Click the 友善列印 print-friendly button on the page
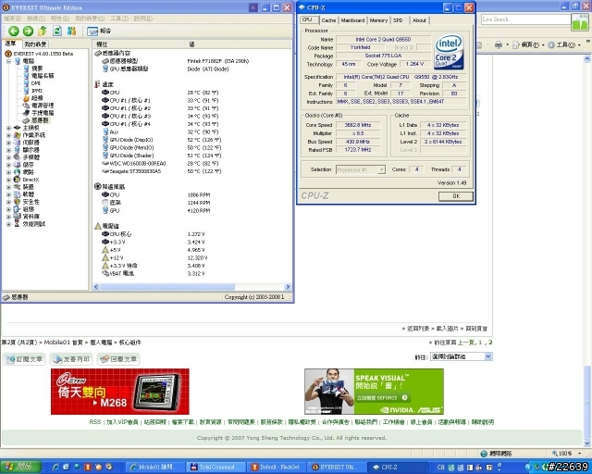Viewport: 592px width, 474px height. 71,359
